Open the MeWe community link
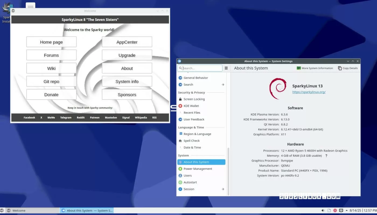377x215 pixels. pos(51,117)
